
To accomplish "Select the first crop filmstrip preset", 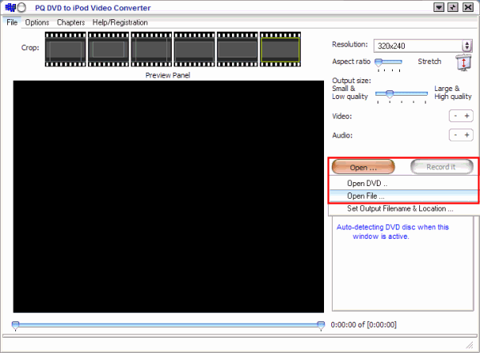I will click(x=66, y=50).
